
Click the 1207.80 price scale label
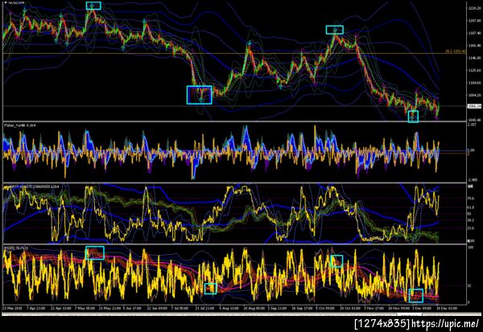pyautogui.click(x=474, y=21)
